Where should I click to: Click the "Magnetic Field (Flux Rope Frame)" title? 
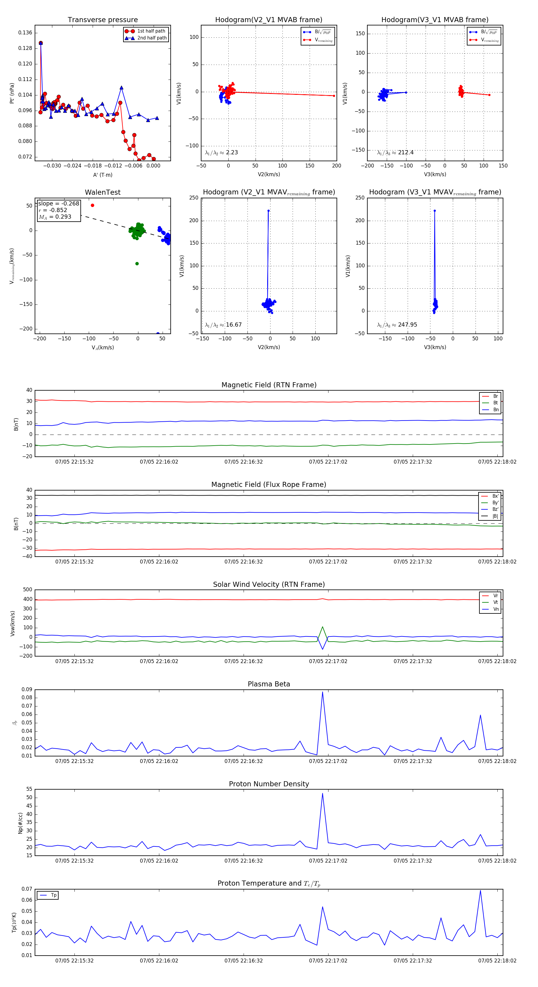point(269,485)
